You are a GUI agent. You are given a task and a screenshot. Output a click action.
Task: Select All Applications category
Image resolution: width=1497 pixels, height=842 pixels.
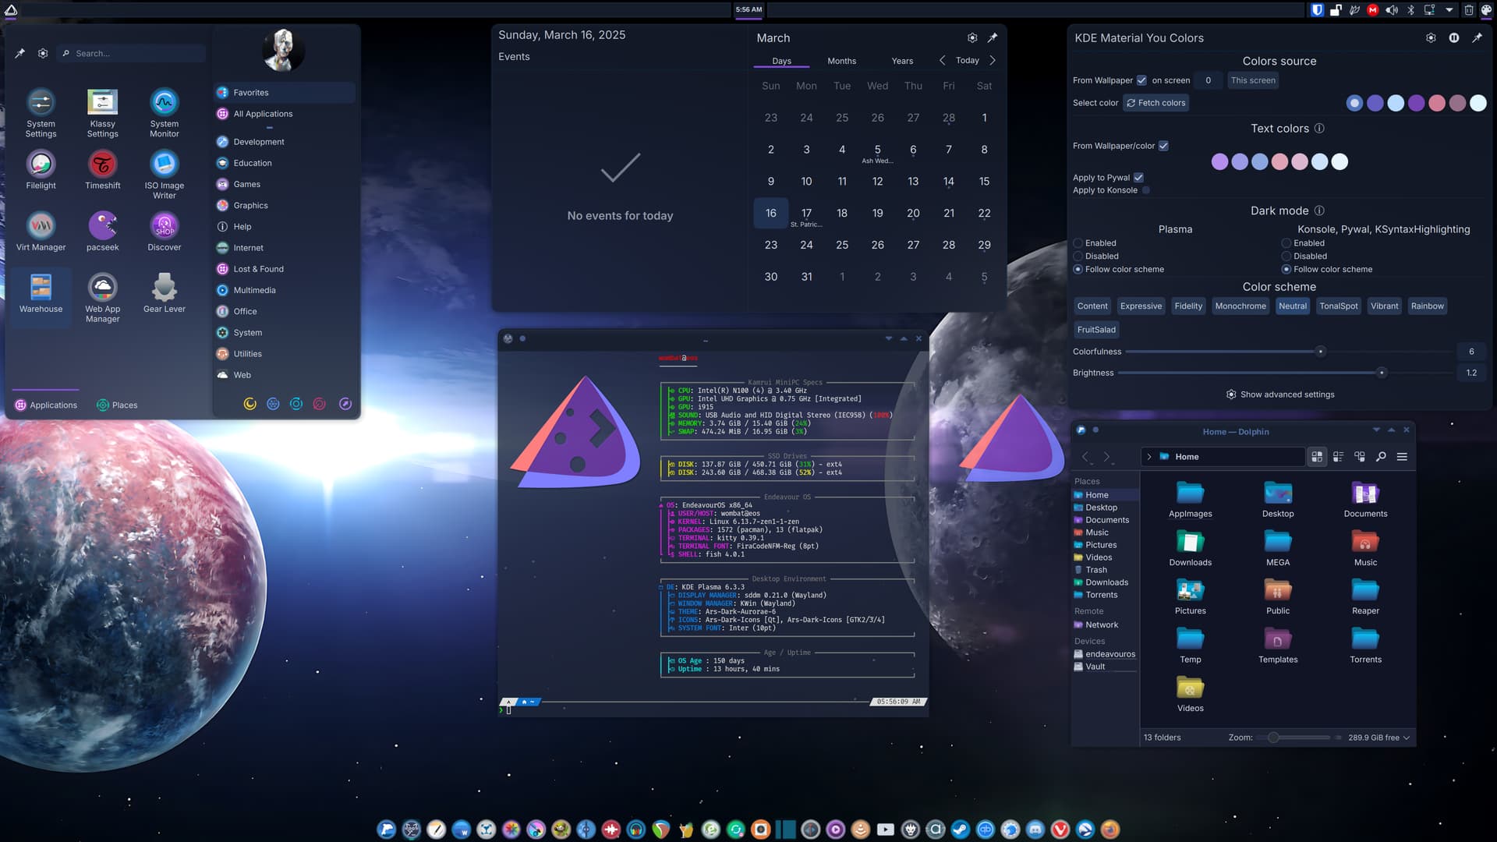tap(284, 114)
